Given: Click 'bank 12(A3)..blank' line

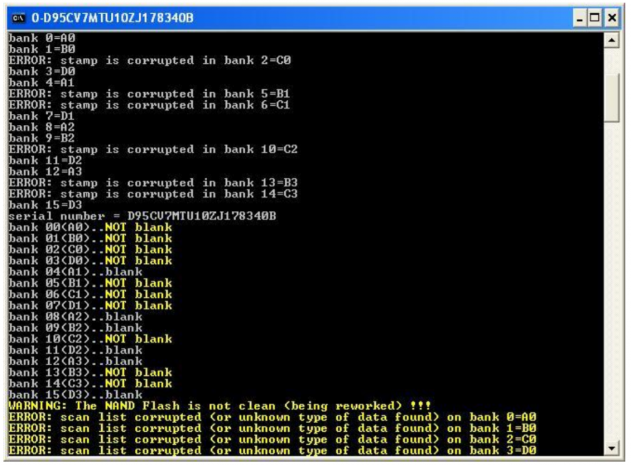Looking at the screenshot, I should pyautogui.click(x=76, y=362).
